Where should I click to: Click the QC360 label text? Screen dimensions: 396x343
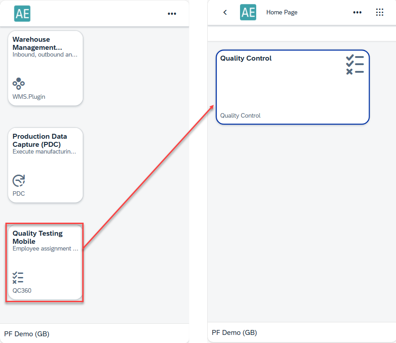(22, 290)
